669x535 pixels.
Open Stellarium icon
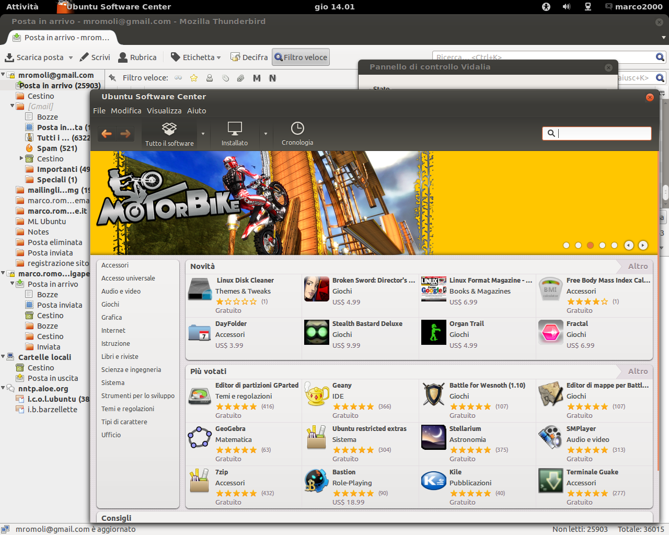pos(434,438)
